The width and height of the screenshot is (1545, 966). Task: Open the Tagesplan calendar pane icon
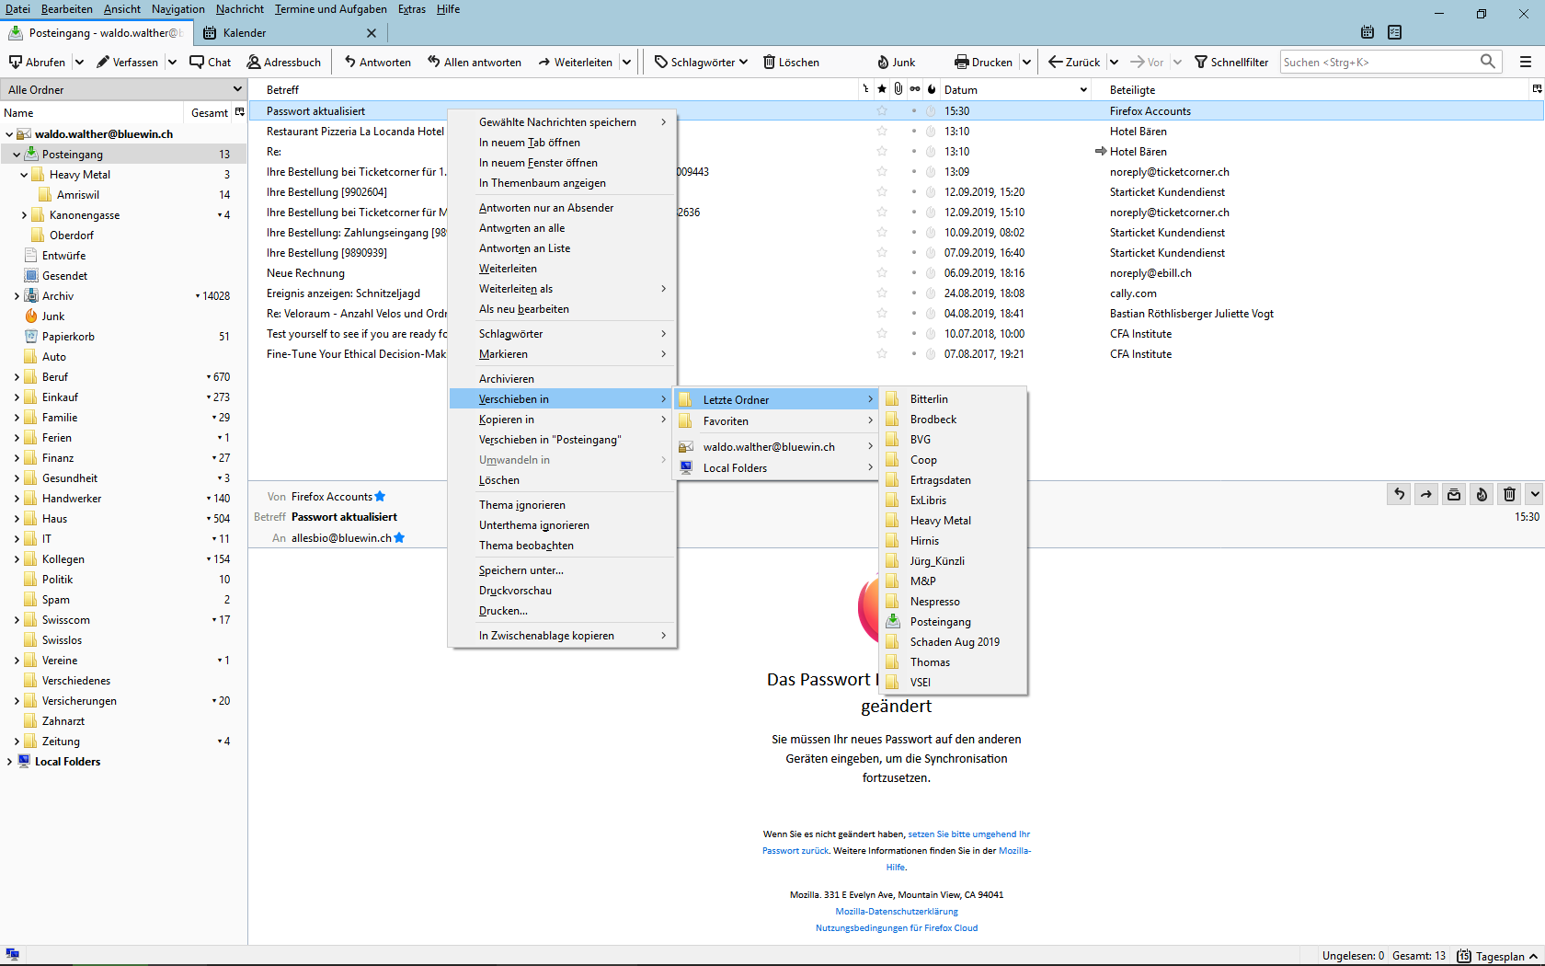[1464, 956]
